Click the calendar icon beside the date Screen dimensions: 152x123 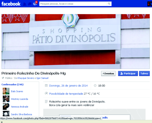click(x=46, y=86)
